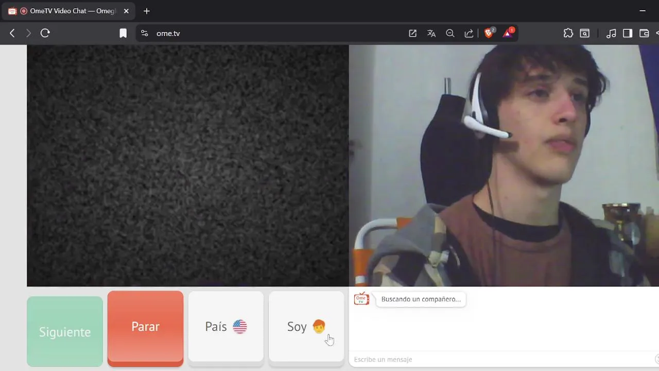Open a new browser tab
659x371 pixels.
147,11
